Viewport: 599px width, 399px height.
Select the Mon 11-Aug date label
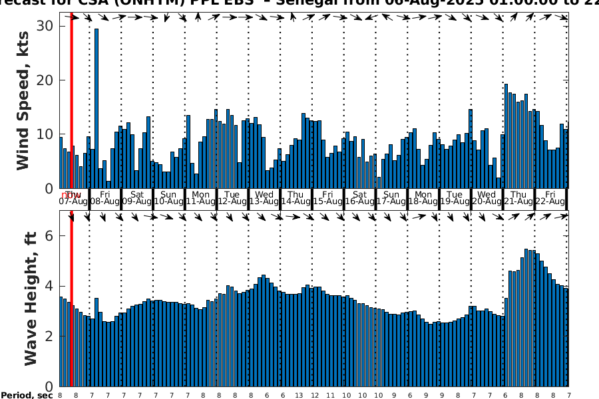point(200,198)
